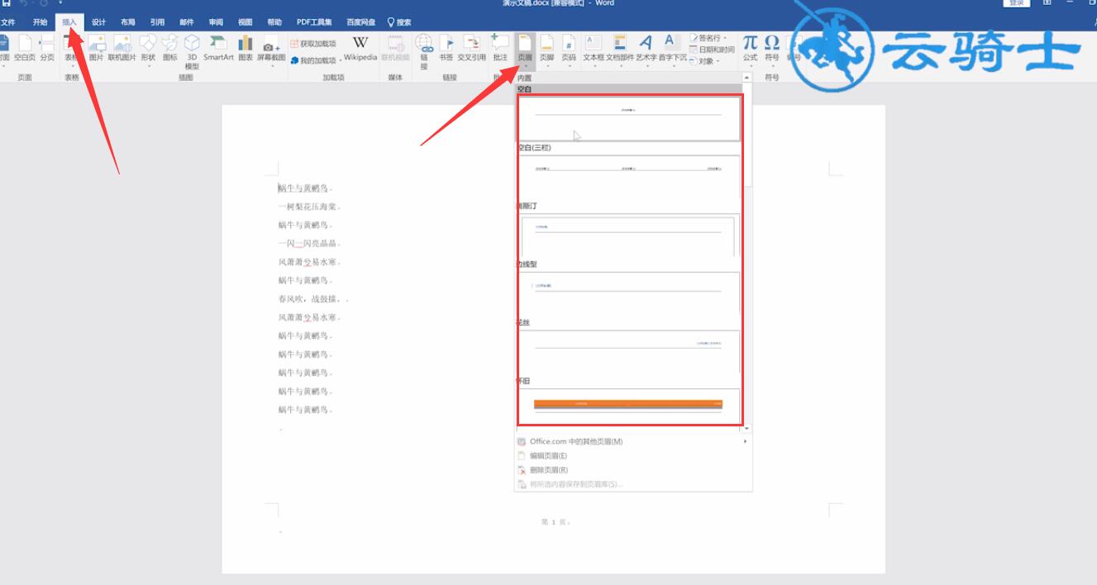The height and width of the screenshot is (585, 1097).
Task: Choose the Blank three-column header style
Action: tap(629, 176)
